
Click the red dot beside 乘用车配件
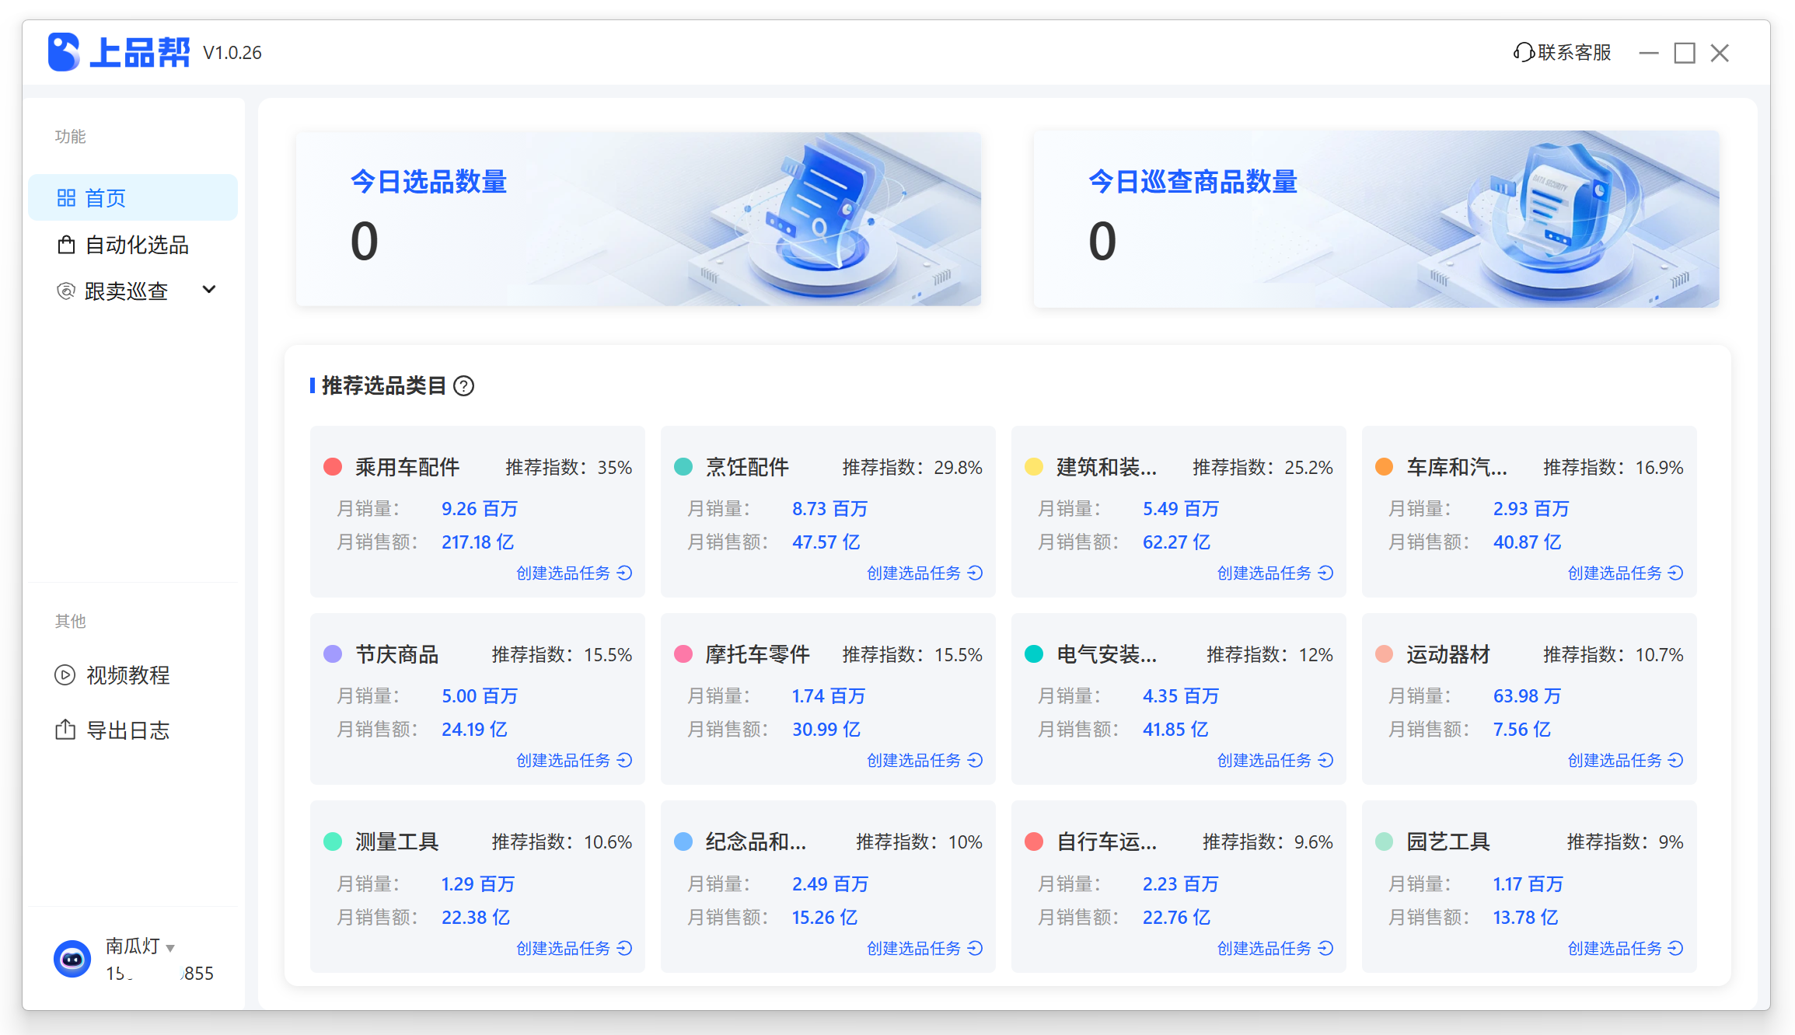click(x=333, y=466)
